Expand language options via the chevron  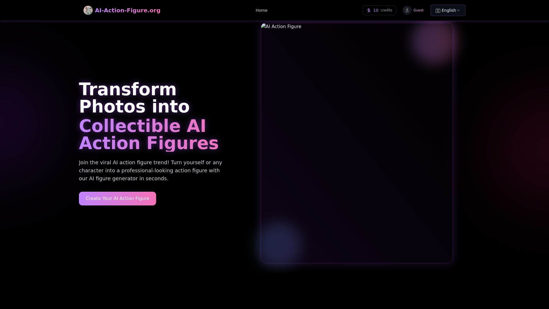[459, 10]
